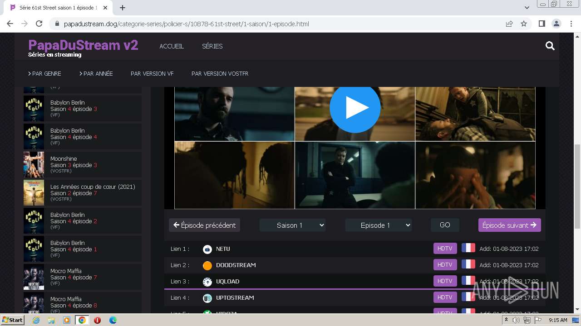Click the address bar URL
581x326 pixels.
point(186,24)
